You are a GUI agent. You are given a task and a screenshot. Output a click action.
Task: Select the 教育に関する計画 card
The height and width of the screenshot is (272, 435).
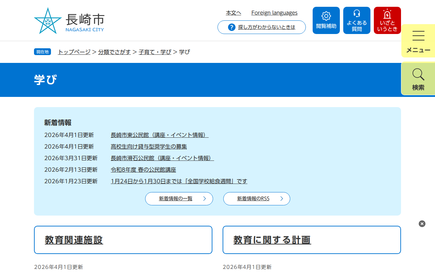click(x=272, y=240)
